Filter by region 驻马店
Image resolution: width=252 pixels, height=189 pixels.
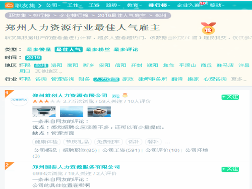pyautogui.click(x=225, y=65)
